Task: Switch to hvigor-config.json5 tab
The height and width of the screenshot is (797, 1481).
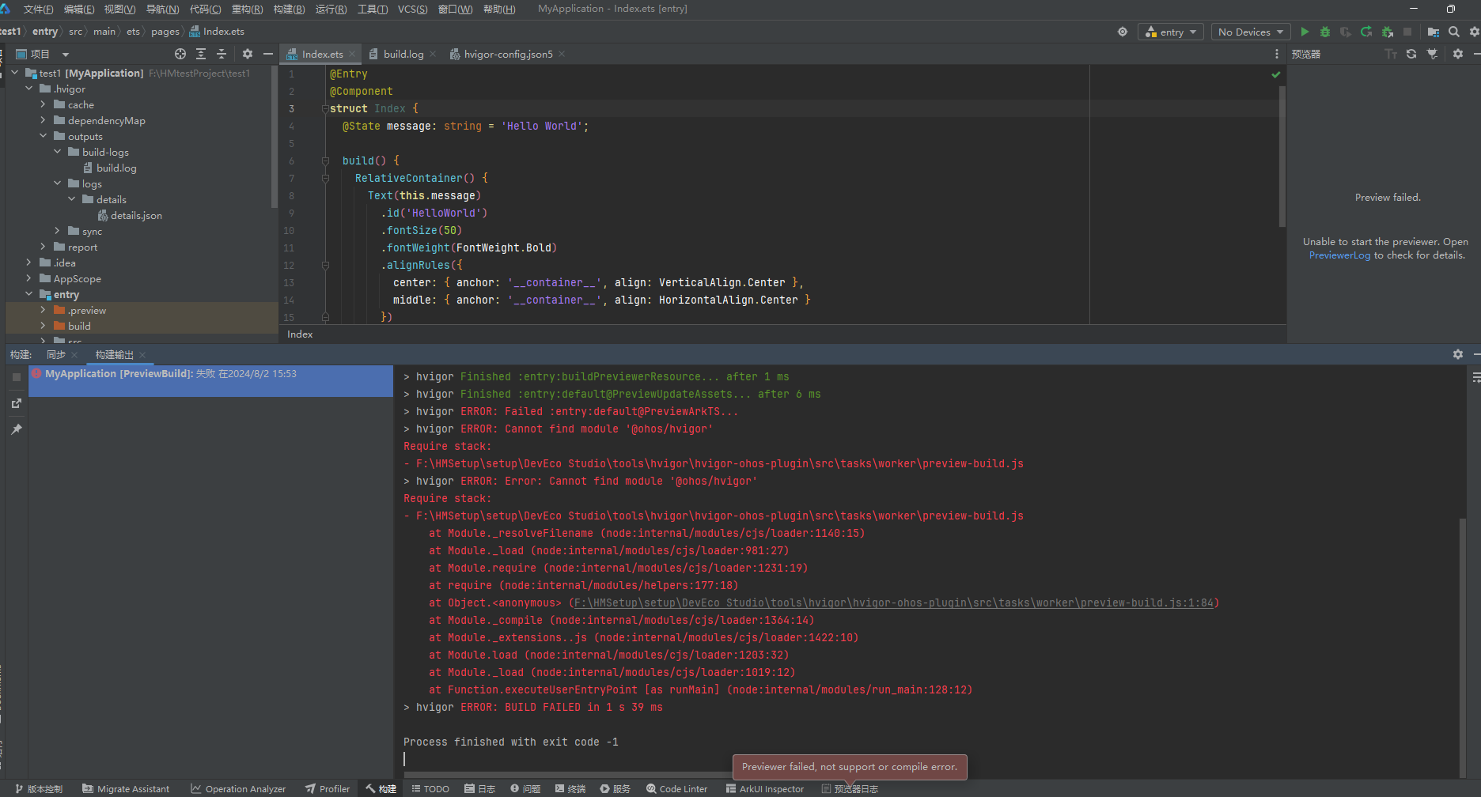Action: pos(508,54)
